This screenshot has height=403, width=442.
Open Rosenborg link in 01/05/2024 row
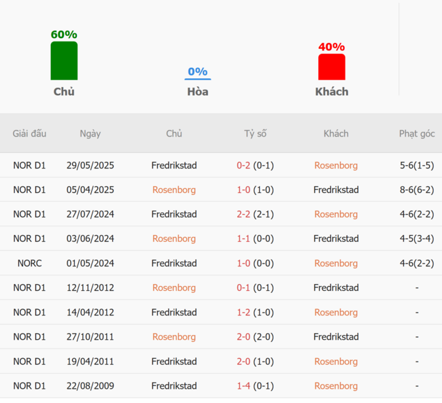coord(336,263)
